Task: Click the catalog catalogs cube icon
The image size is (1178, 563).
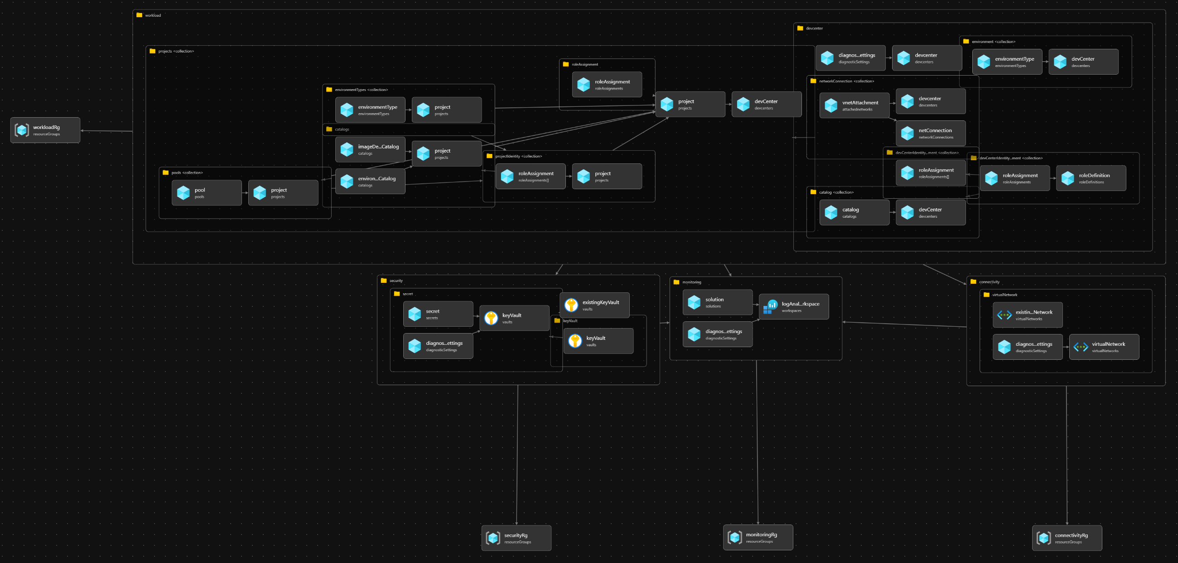Action: pyautogui.click(x=831, y=212)
